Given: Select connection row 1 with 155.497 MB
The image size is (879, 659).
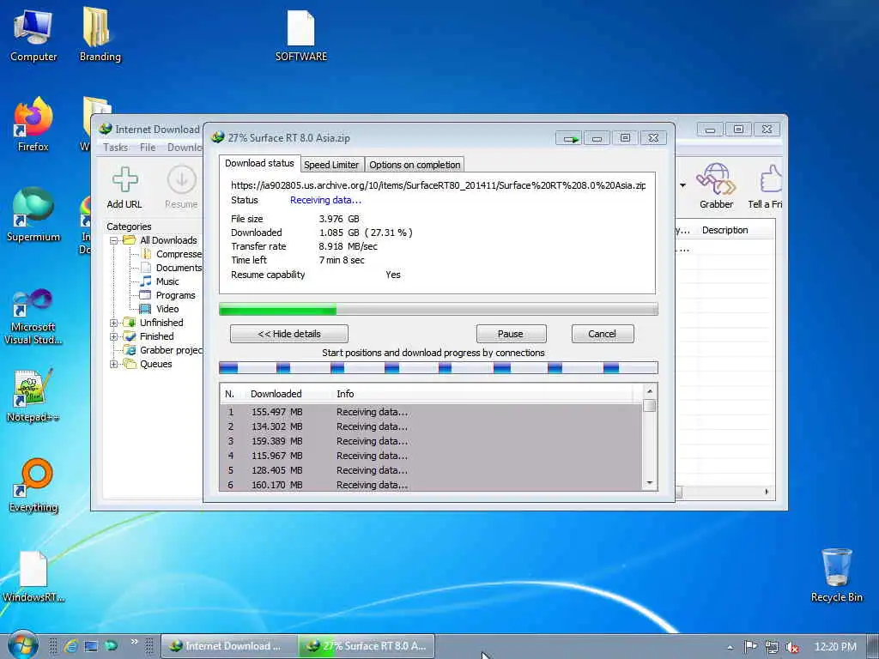Looking at the screenshot, I should 432,412.
